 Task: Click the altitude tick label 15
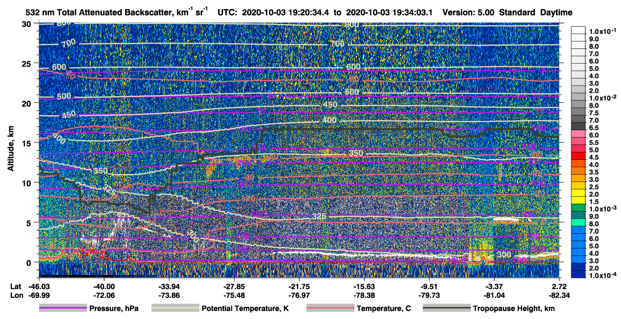coord(27,143)
